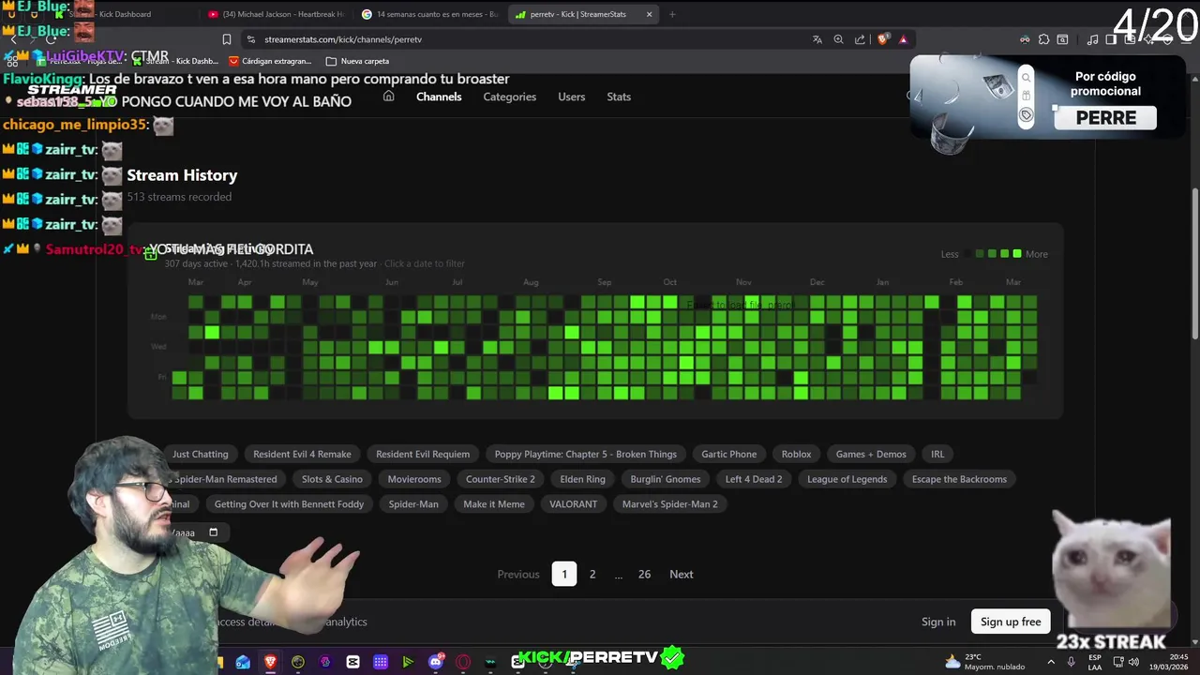Select Getting Over It with Bennett Foddy chip
The image size is (1200, 675).
289,504
